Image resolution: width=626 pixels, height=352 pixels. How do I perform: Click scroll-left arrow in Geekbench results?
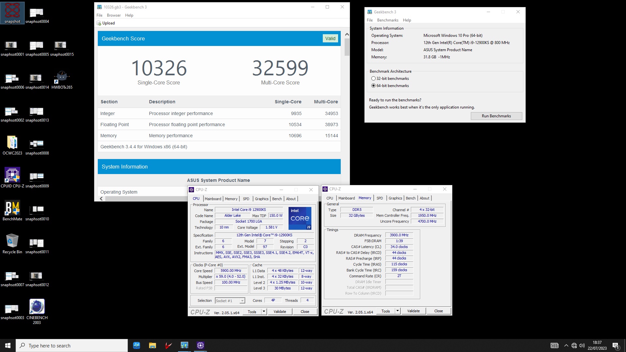pos(101,198)
